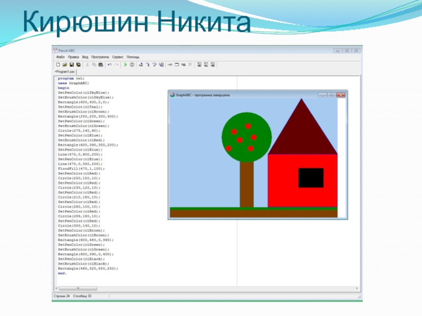Click the Paste icon in toolbar
The width and height of the screenshot is (422, 316).
pos(100,65)
